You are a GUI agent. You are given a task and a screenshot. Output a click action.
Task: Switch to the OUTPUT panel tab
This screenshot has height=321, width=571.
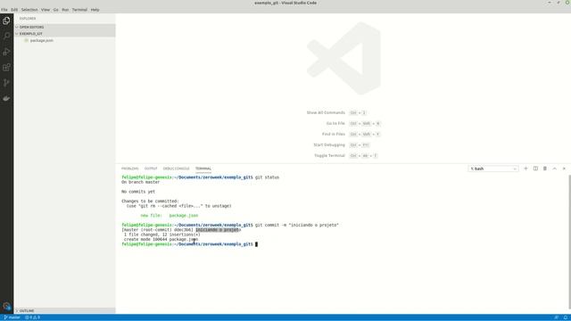click(151, 169)
